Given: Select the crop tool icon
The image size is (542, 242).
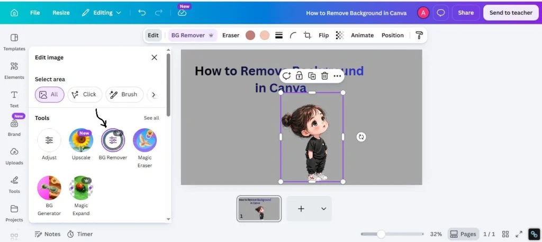Looking at the screenshot, I should [308, 35].
